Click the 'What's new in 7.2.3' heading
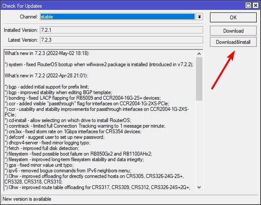 [47, 53]
